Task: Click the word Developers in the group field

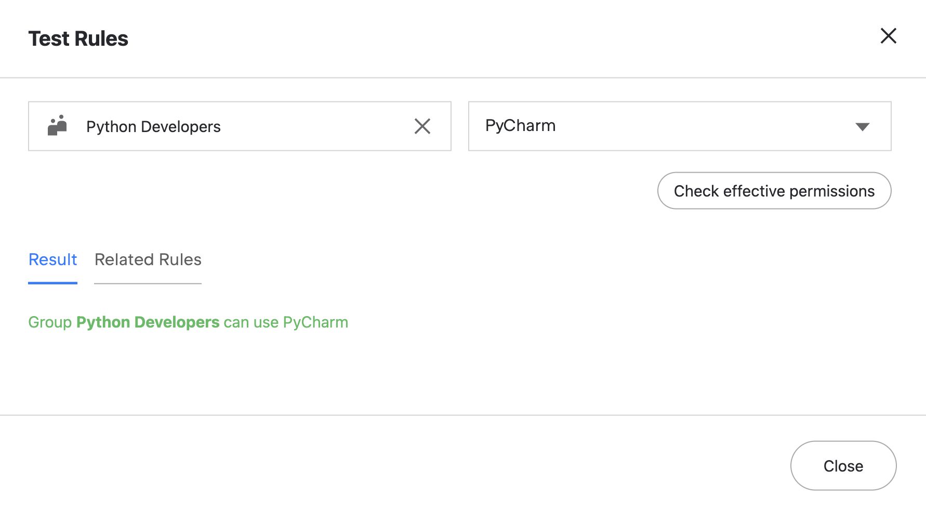Action: click(x=180, y=127)
